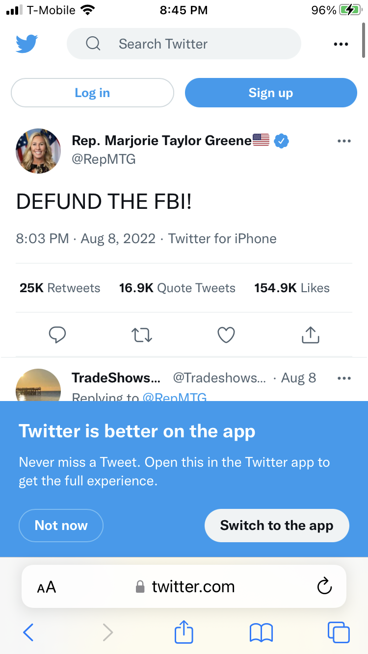The height and width of the screenshot is (654, 368).
Task: Tap the tweet share icon
Action: coord(310,335)
